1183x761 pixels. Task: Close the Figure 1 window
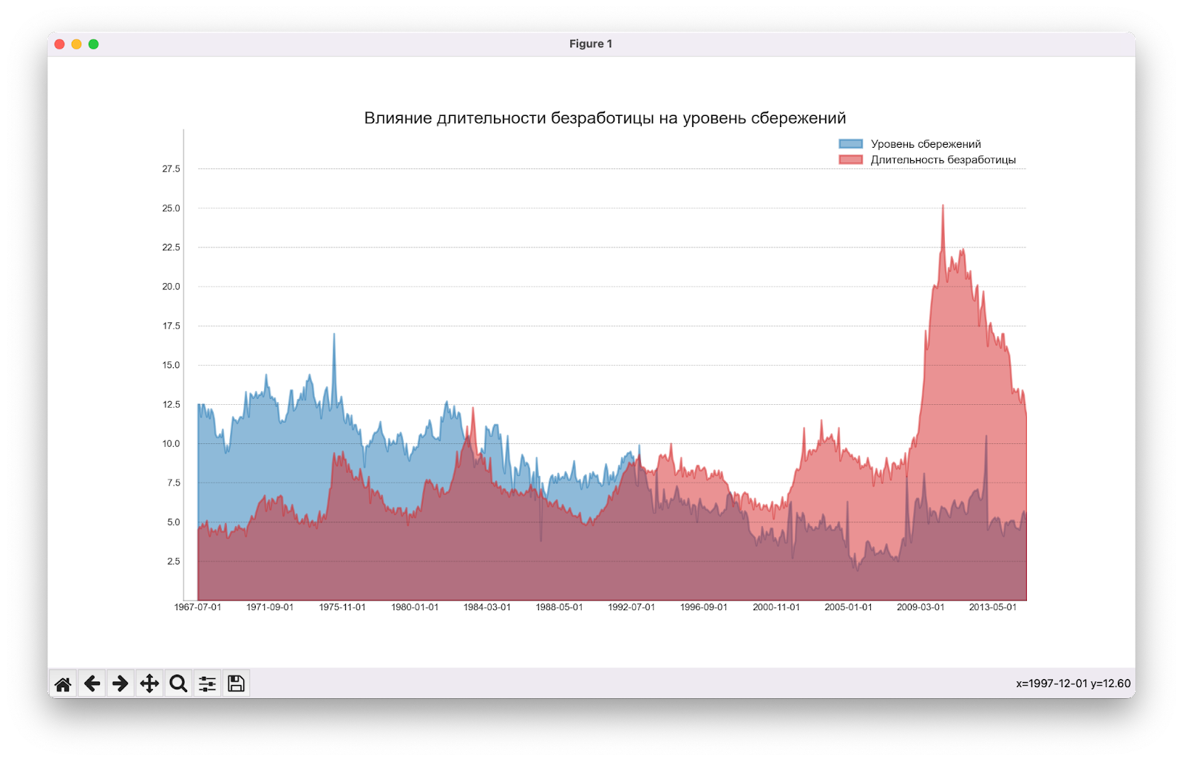pyautogui.click(x=60, y=44)
